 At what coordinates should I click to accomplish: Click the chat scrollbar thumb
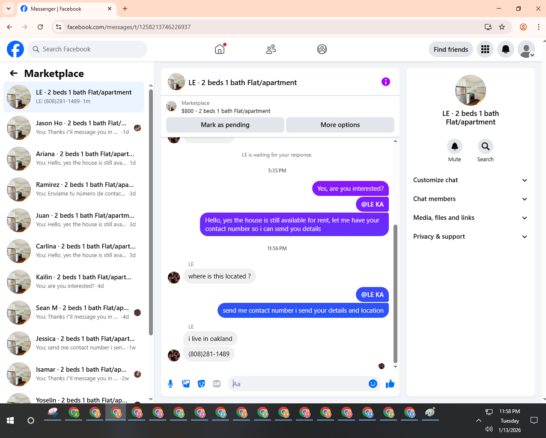[x=395, y=293]
